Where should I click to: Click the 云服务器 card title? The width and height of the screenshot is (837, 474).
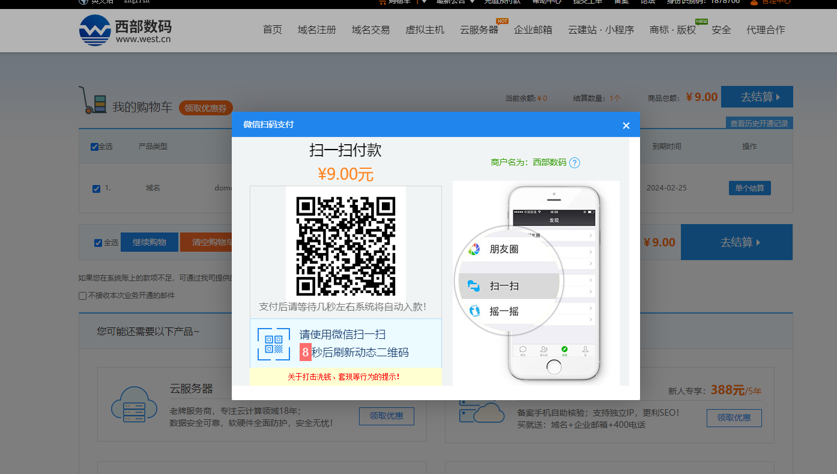[x=192, y=389]
